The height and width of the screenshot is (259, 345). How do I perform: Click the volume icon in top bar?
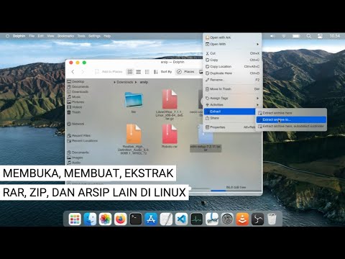coord(272,36)
